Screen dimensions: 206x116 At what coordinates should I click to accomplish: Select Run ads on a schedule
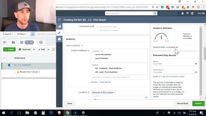point(97,30)
